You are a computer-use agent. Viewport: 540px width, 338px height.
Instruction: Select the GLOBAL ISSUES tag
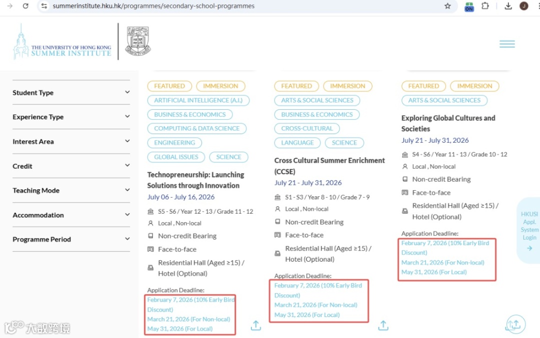(x=176, y=157)
